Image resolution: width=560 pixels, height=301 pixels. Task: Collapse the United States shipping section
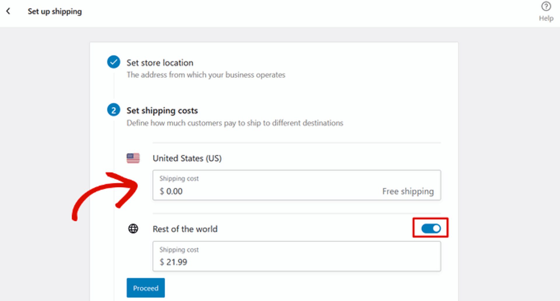click(187, 158)
